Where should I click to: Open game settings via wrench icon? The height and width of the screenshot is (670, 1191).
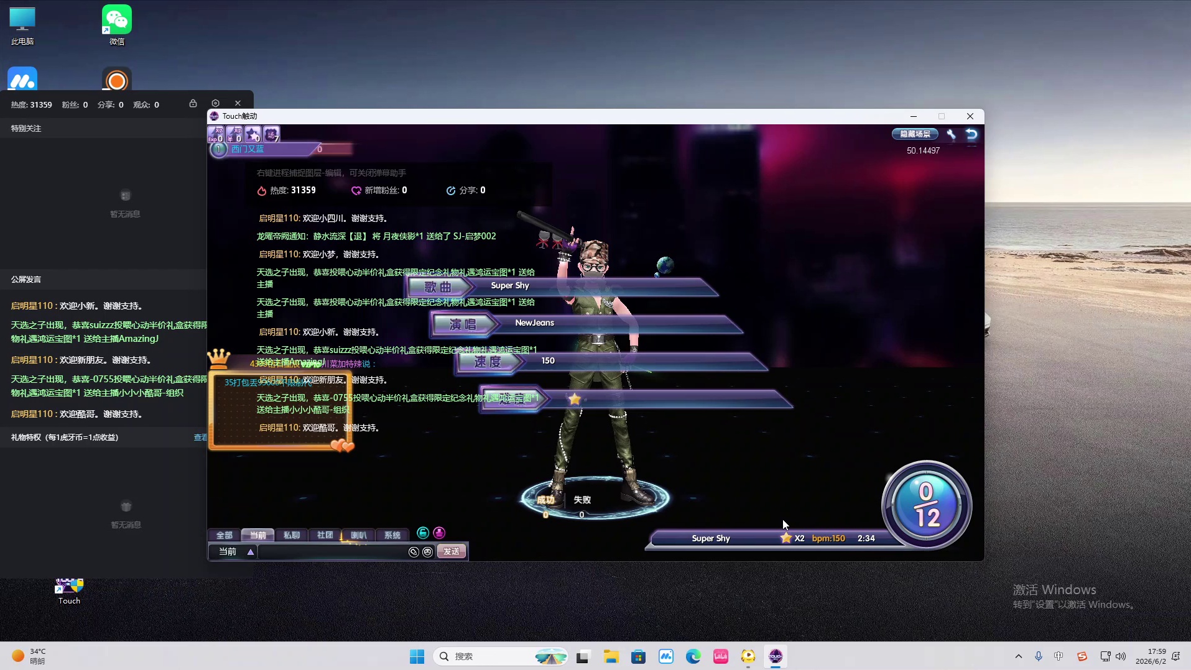pos(951,134)
